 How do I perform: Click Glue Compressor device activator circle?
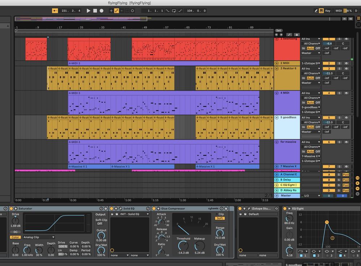click(x=154, y=209)
